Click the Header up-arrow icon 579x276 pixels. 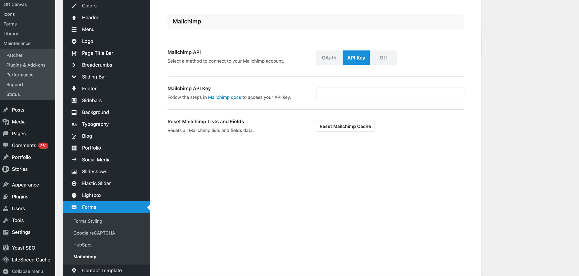pos(74,17)
